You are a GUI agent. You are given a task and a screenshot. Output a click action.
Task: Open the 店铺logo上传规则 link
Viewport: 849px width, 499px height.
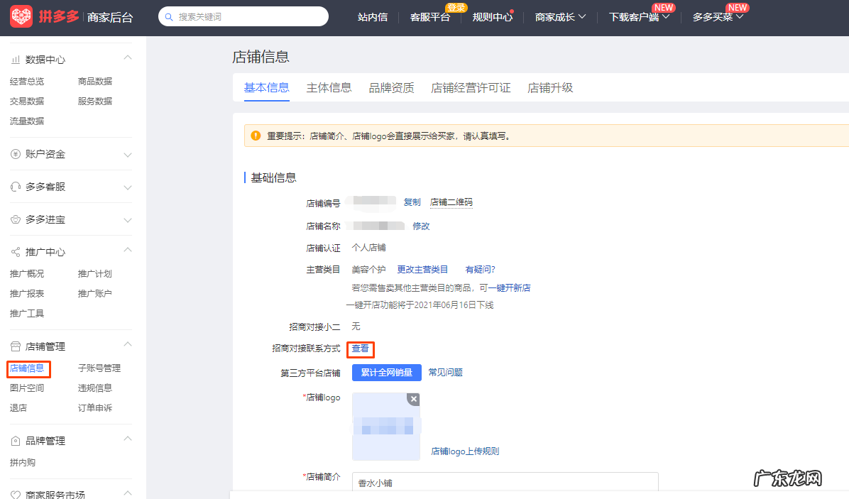click(465, 451)
